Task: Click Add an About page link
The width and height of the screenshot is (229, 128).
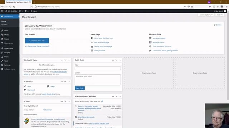Action: pos(102,42)
